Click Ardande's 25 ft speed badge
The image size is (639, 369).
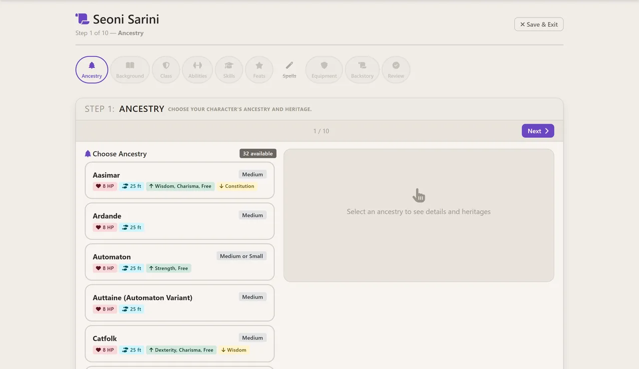click(x=132, y=227)
